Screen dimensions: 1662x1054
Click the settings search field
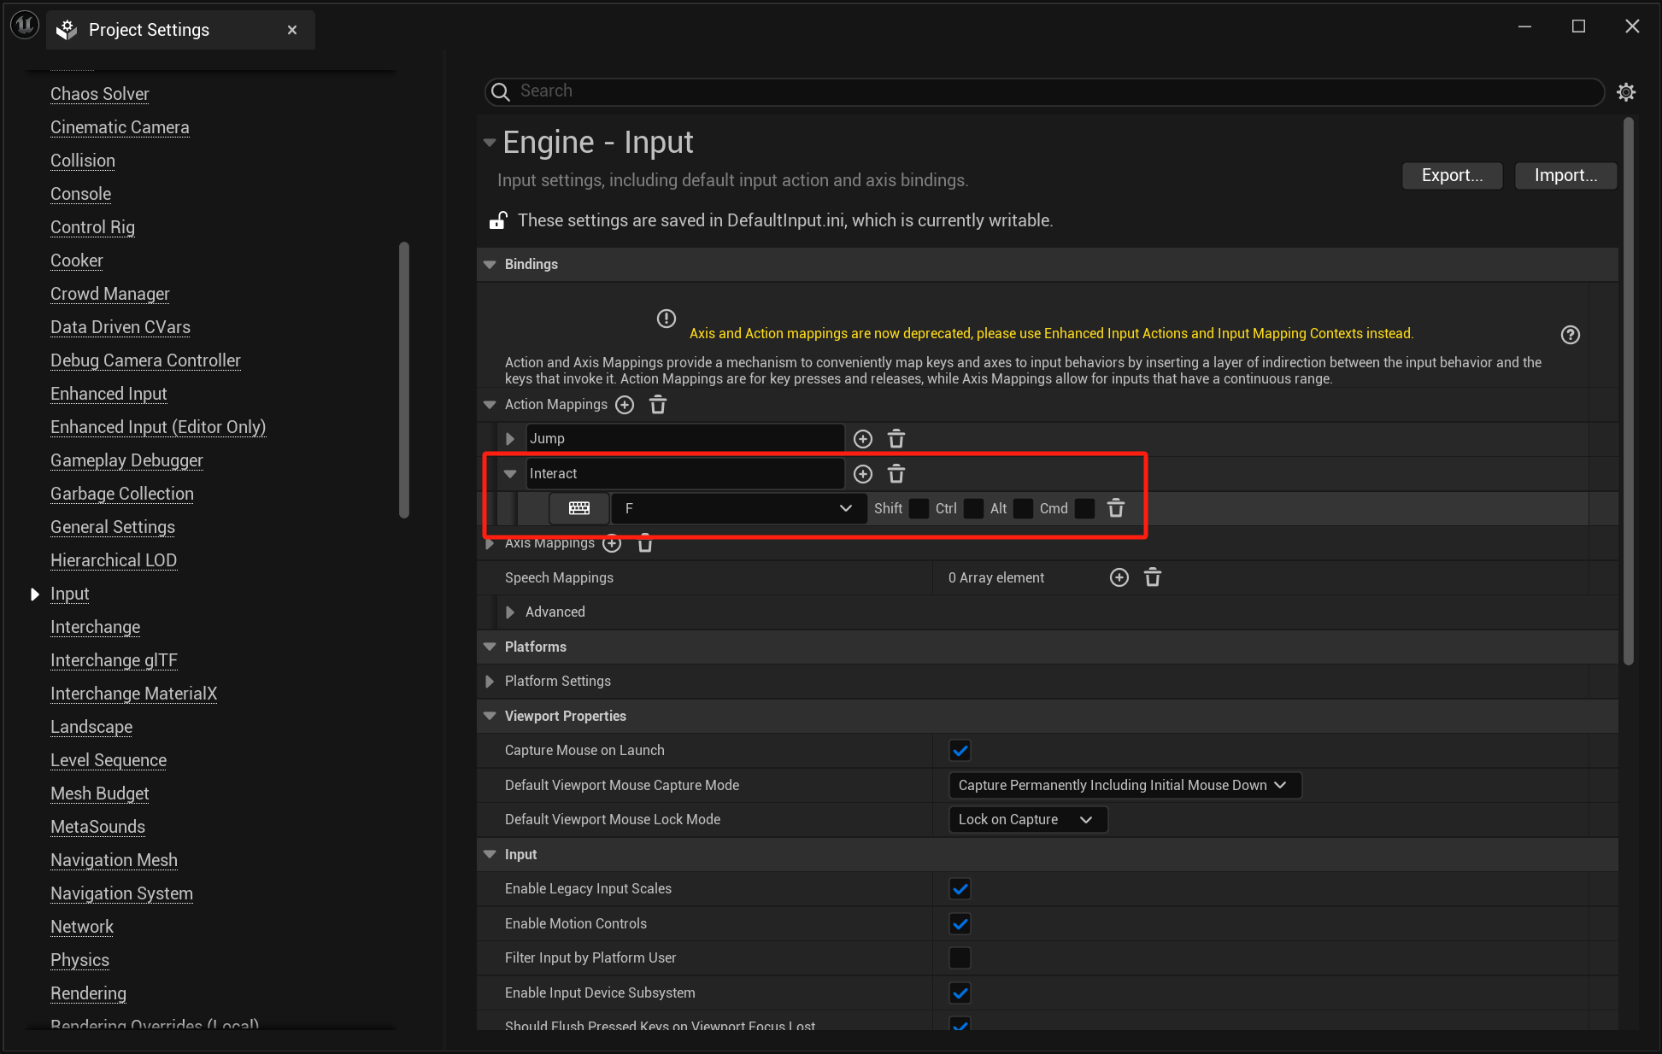tap(1044, 91)
